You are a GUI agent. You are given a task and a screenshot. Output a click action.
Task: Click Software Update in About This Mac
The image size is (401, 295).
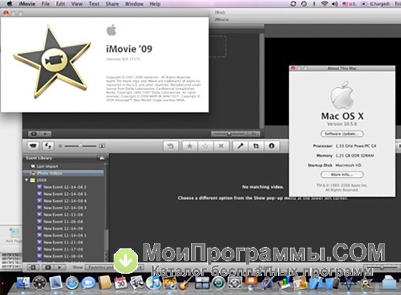click(x=342, y=134)
